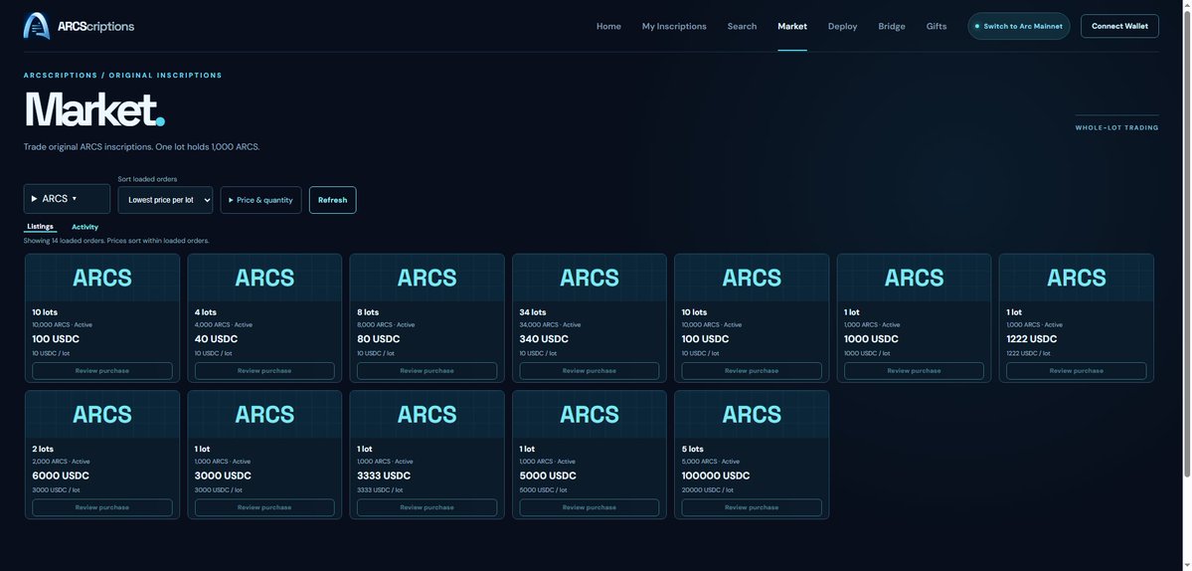Open the Lowest price per lot sort dropdown

click(165, 200)
